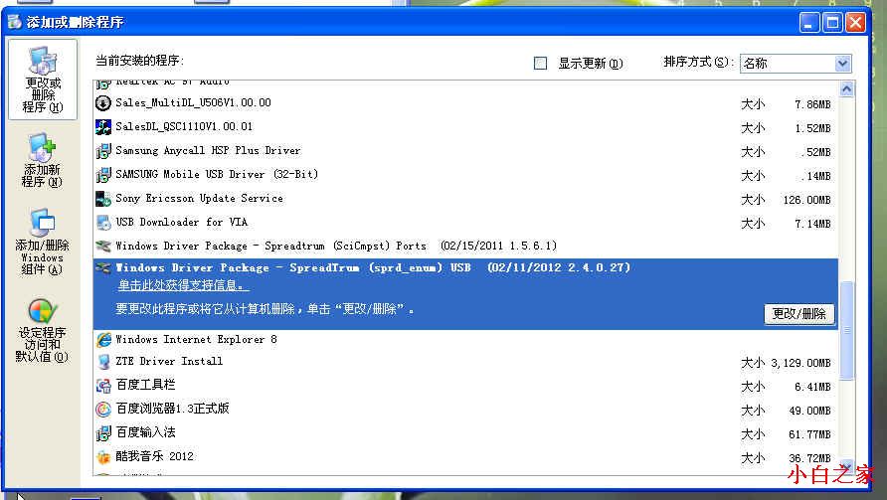Select the Spreadtrum (SciCmpst) Ports package entry
Viewport: 887px width, 500px height.
pyautogui.click(x=465, y=247)
